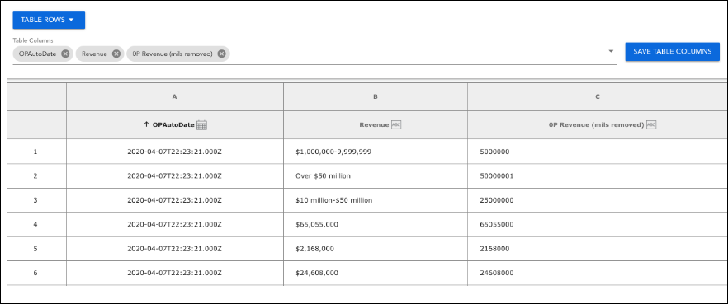
Task: Click the Table Columns input field
Action: tap(314, 54)
